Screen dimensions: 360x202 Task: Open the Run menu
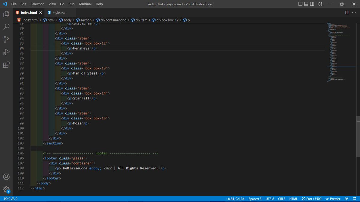click(x=71, y=4)
